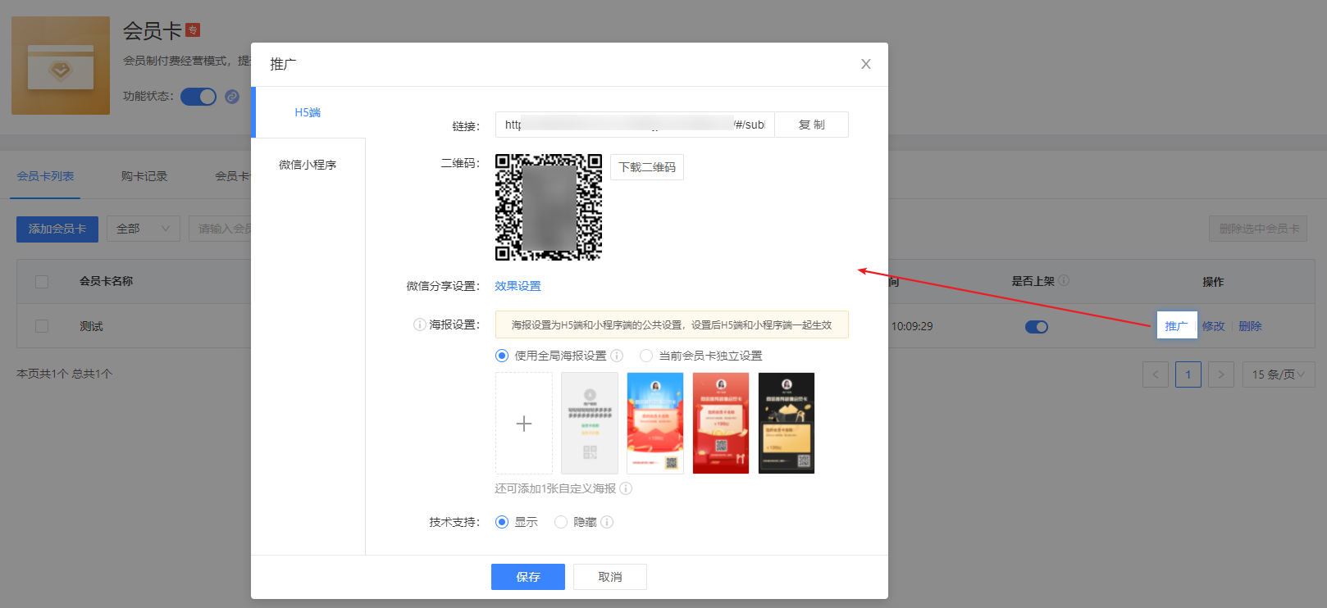Click the 测试 membership card name
Viewport: 1327px width, 608px height.
tap(91, 326)
